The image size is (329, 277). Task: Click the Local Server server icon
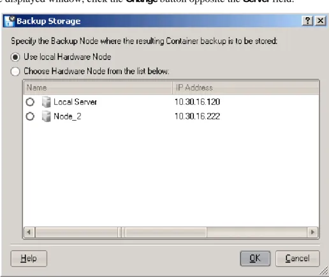click(x=46, y=101)
